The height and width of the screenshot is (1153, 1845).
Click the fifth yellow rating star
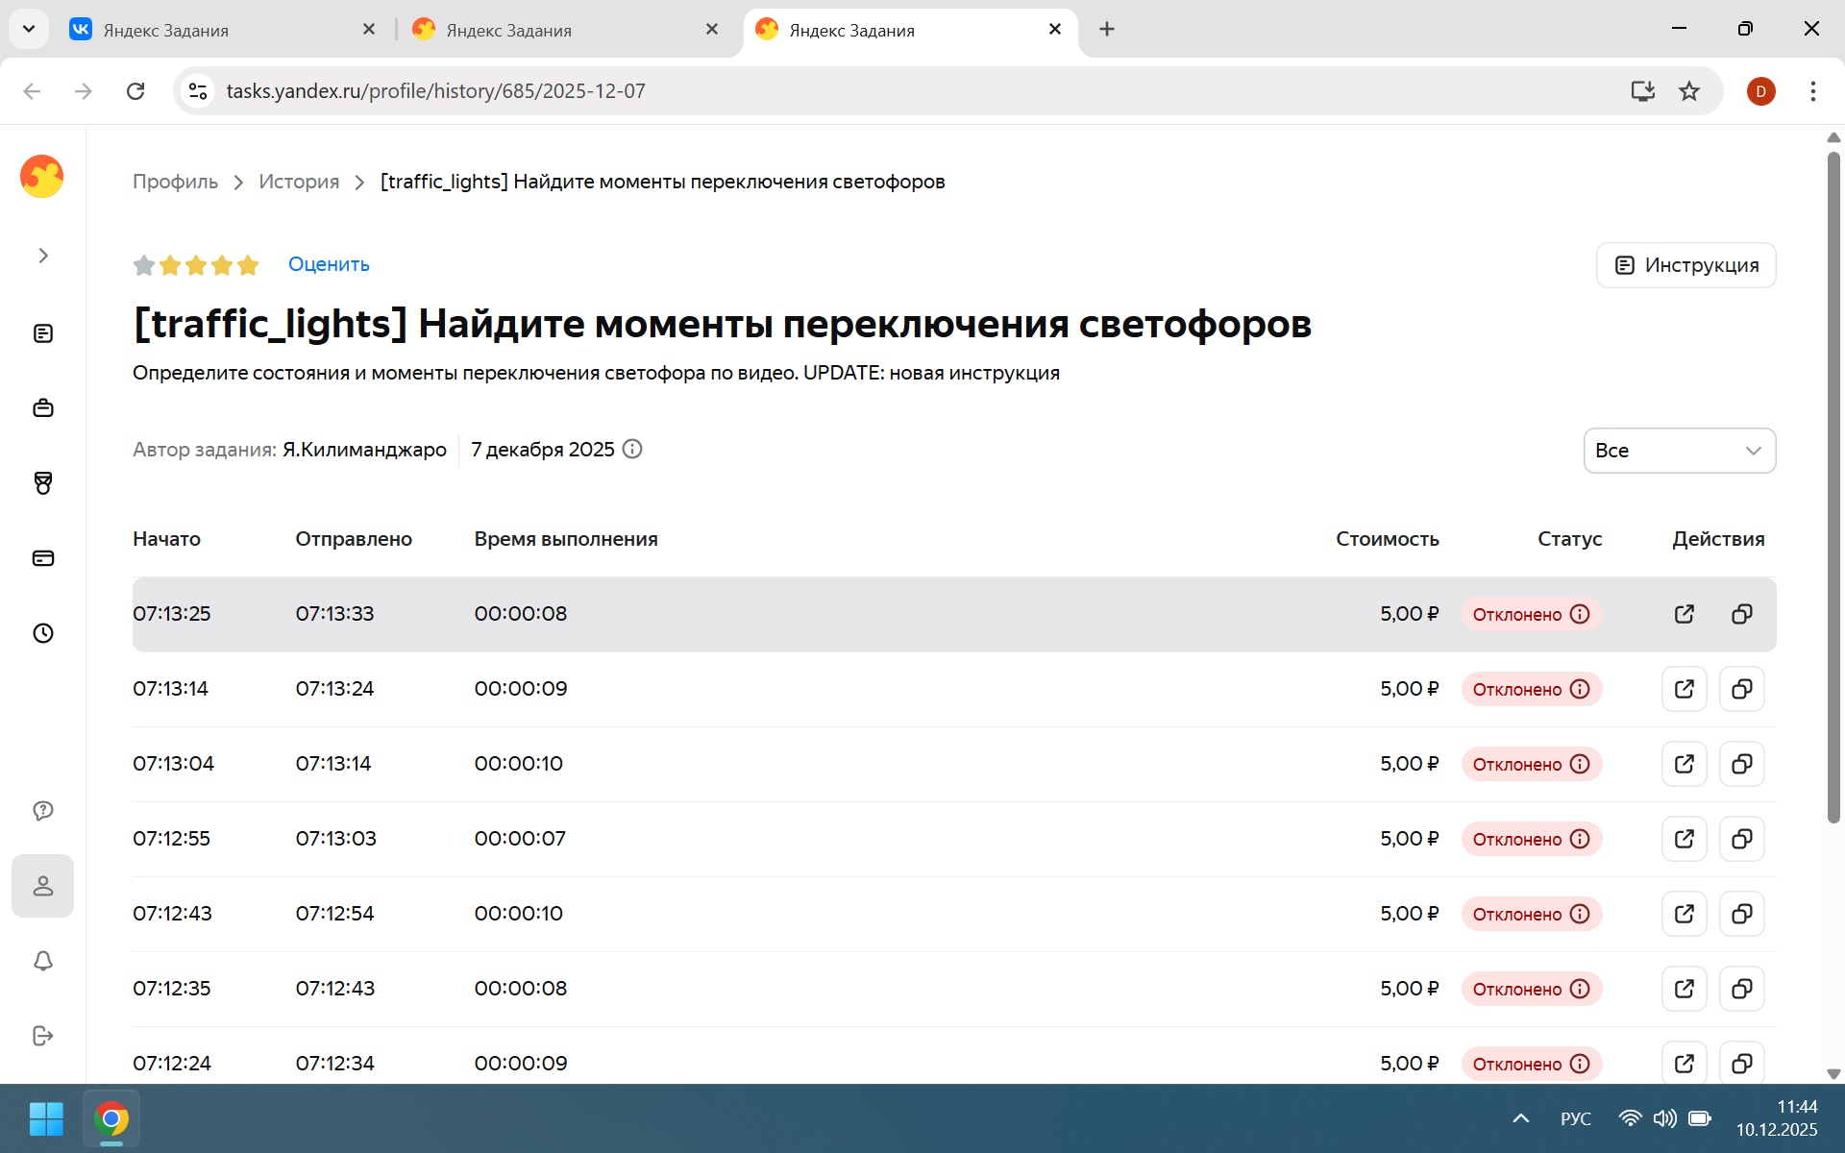pos(248,265)
